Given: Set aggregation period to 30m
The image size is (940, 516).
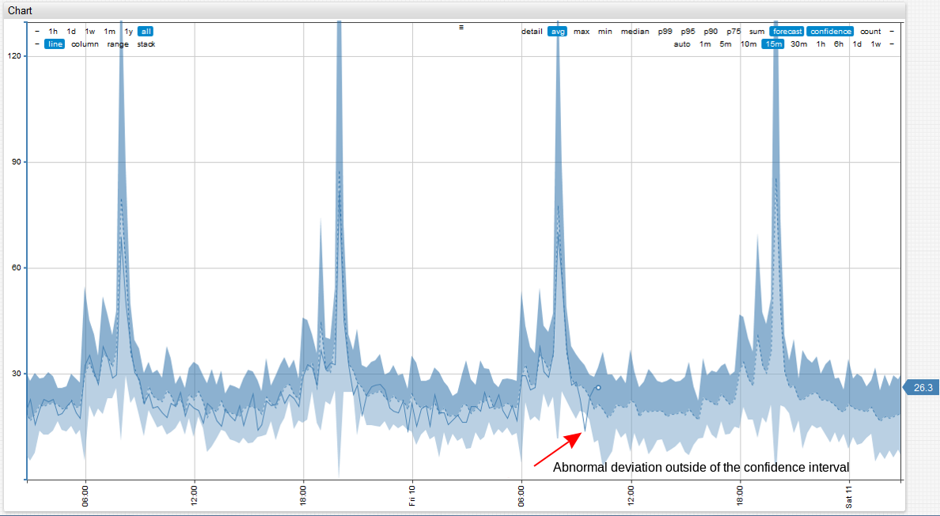Looking at the screenshot, I should tap(799, 44).
